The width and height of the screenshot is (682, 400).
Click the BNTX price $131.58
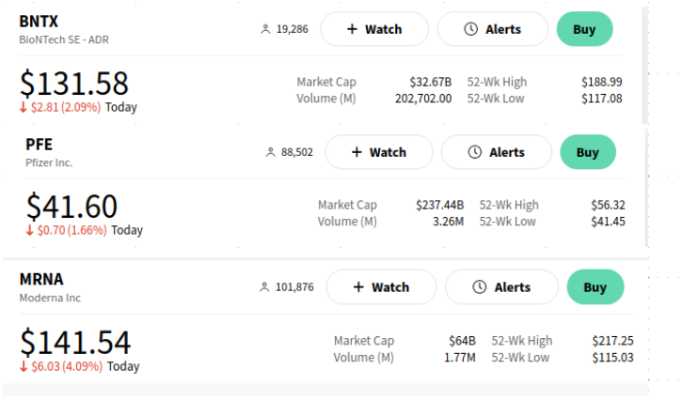(74, 83)
